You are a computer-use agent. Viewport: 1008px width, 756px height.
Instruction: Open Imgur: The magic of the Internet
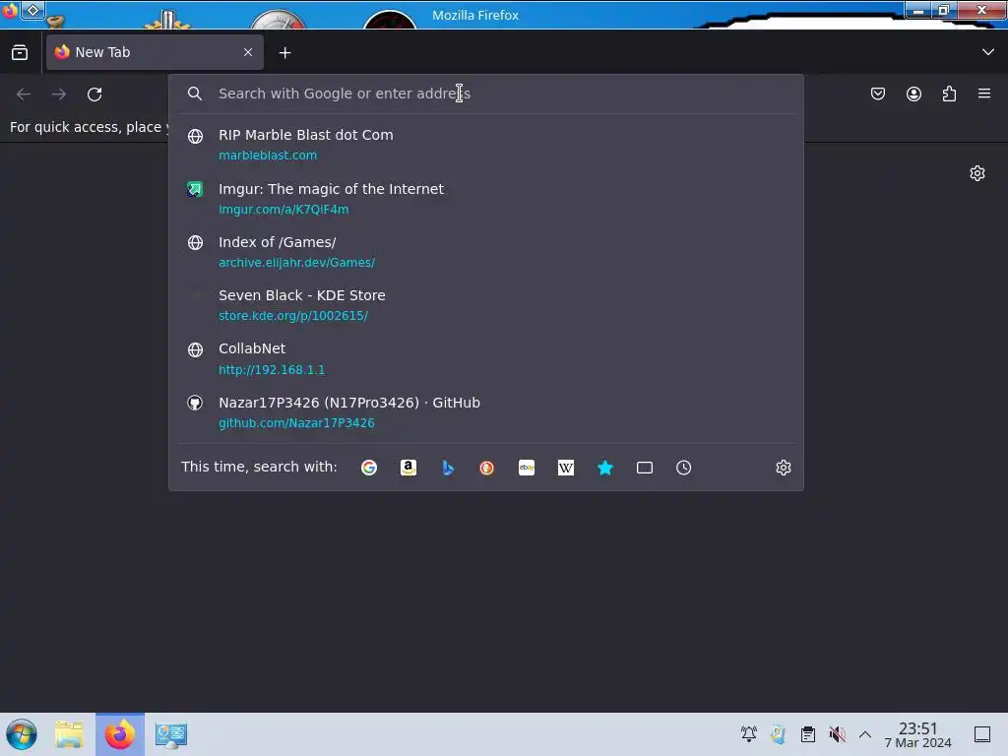[486, 198]
